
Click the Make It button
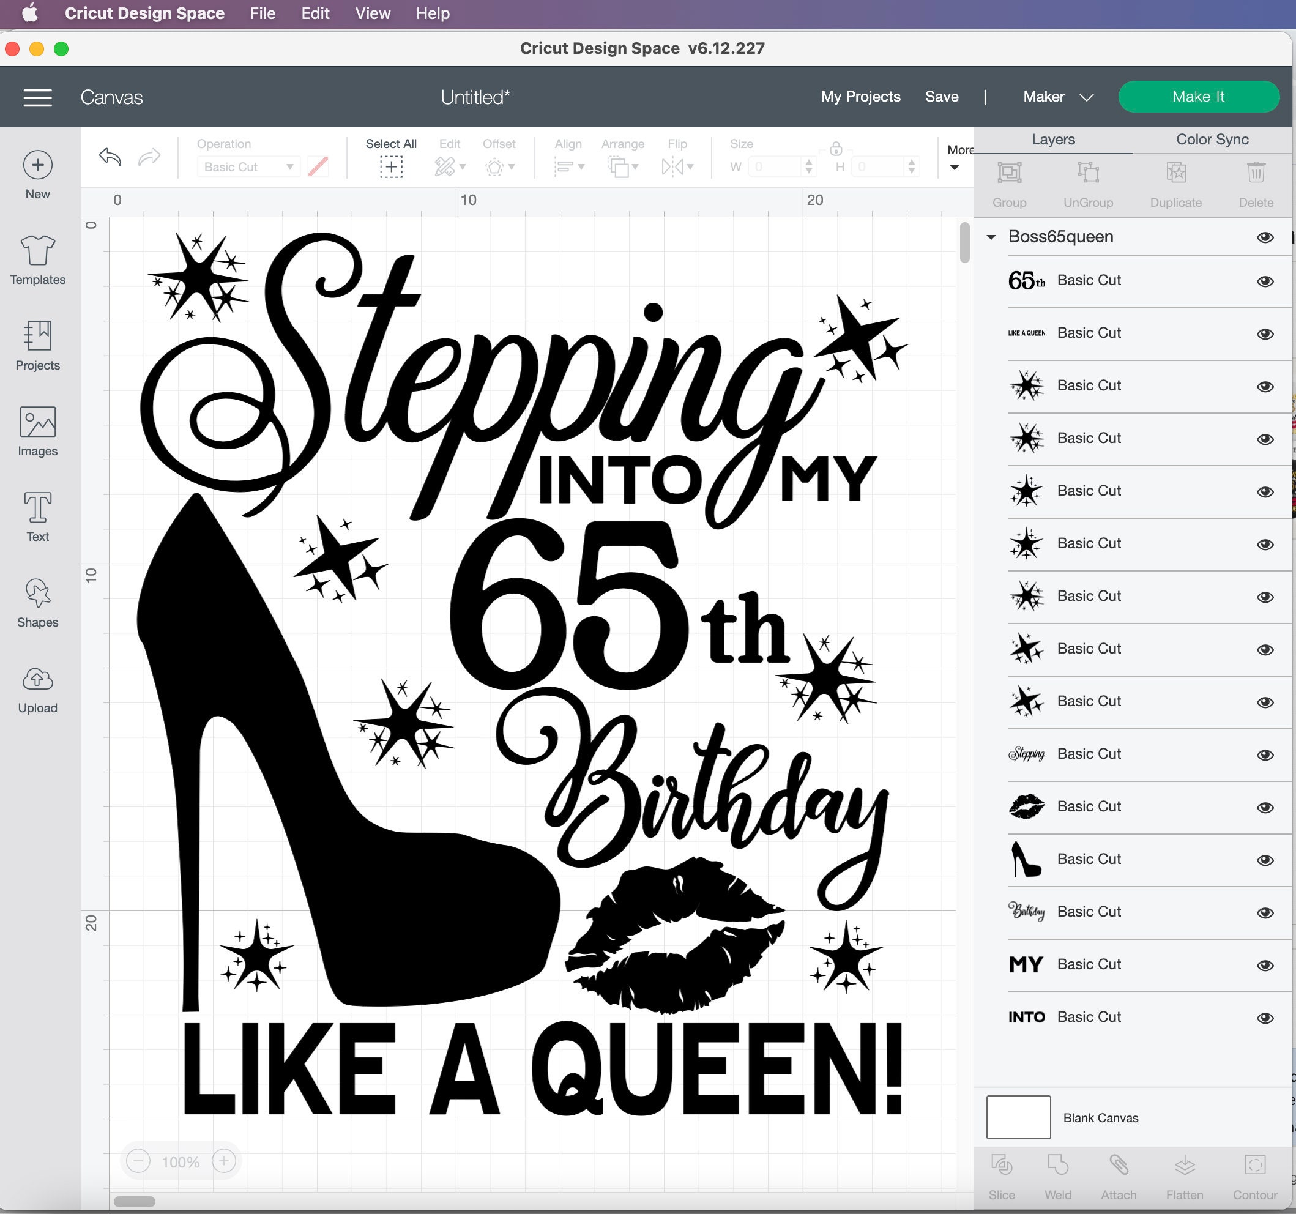point(1199,97)
